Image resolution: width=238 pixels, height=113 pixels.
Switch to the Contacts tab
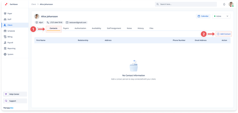[x=54, y=28]
